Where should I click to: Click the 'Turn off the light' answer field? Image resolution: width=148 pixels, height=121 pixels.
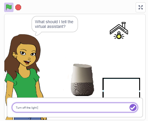click(75, 107)
